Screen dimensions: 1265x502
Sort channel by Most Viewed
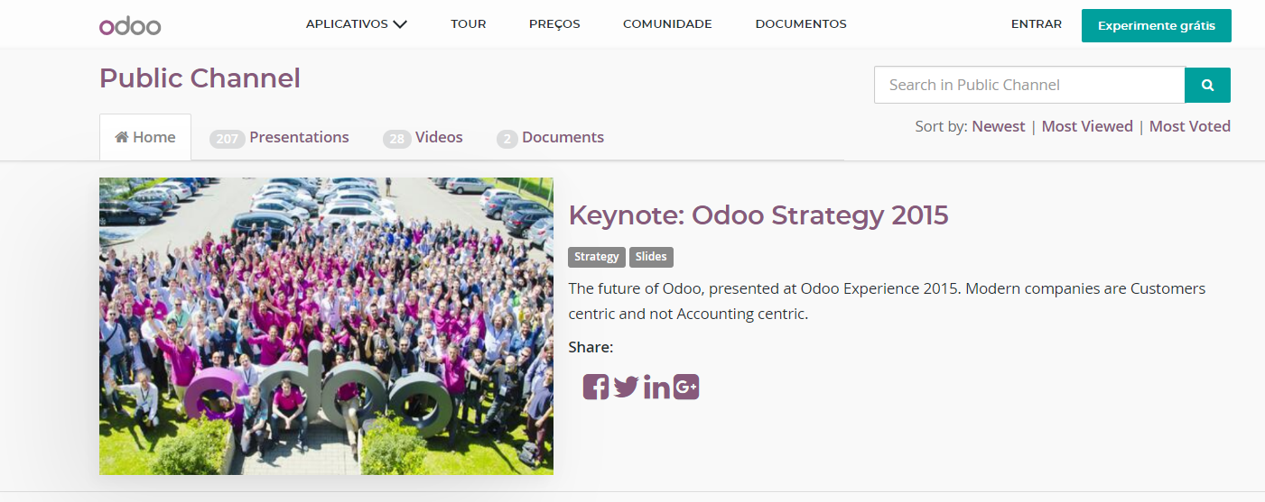[1087, 126]
